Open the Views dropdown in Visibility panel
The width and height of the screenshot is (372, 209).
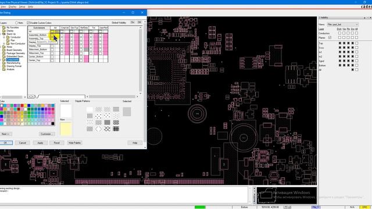coord(342,24)
